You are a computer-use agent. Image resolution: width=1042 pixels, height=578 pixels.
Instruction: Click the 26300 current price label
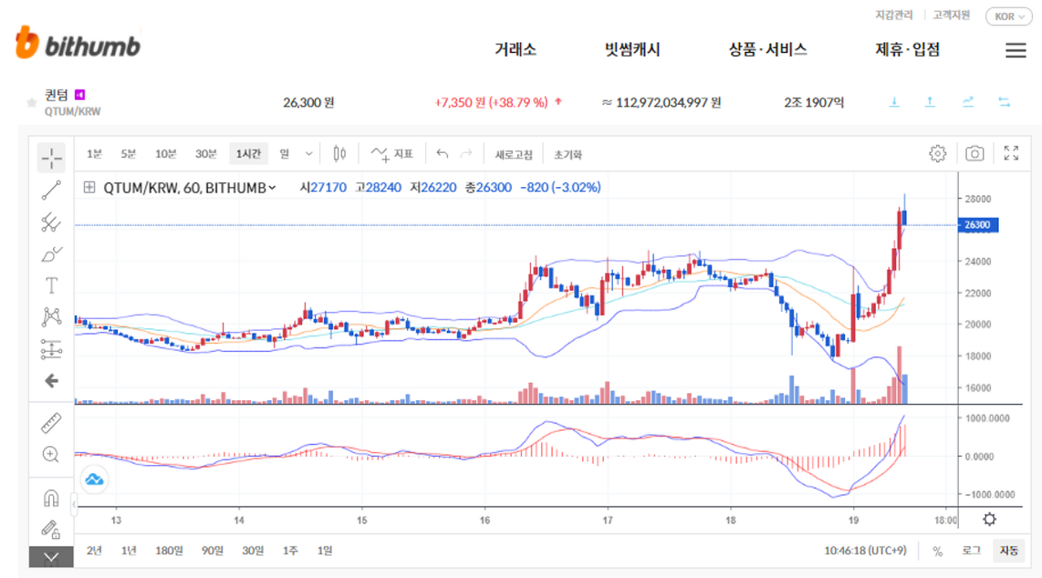click(979, 225)
